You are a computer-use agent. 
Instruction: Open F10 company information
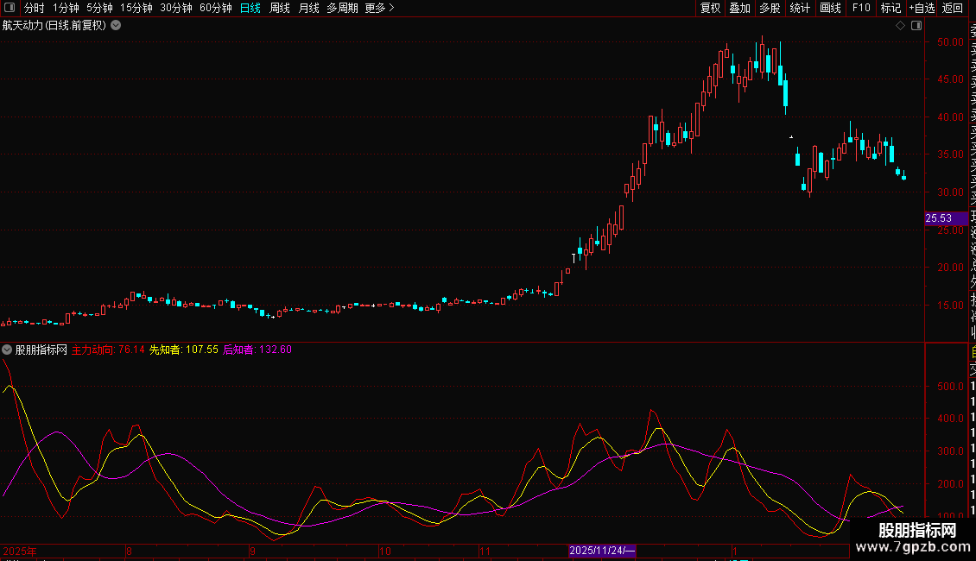click(x=861, y=8)
